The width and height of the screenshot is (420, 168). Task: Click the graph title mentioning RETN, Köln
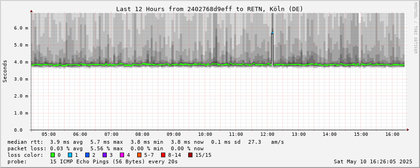coord(209,9)
